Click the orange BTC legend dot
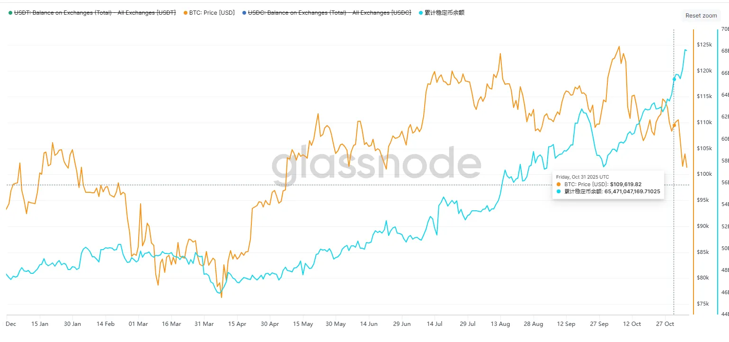Screen dimensions: 729x342 pos(185,13)
